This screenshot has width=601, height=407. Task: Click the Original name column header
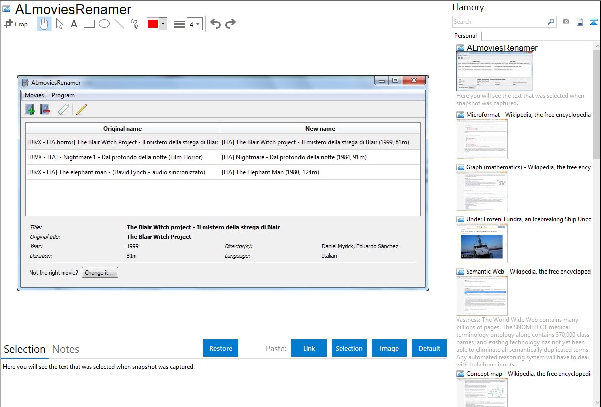click(122, 129)
